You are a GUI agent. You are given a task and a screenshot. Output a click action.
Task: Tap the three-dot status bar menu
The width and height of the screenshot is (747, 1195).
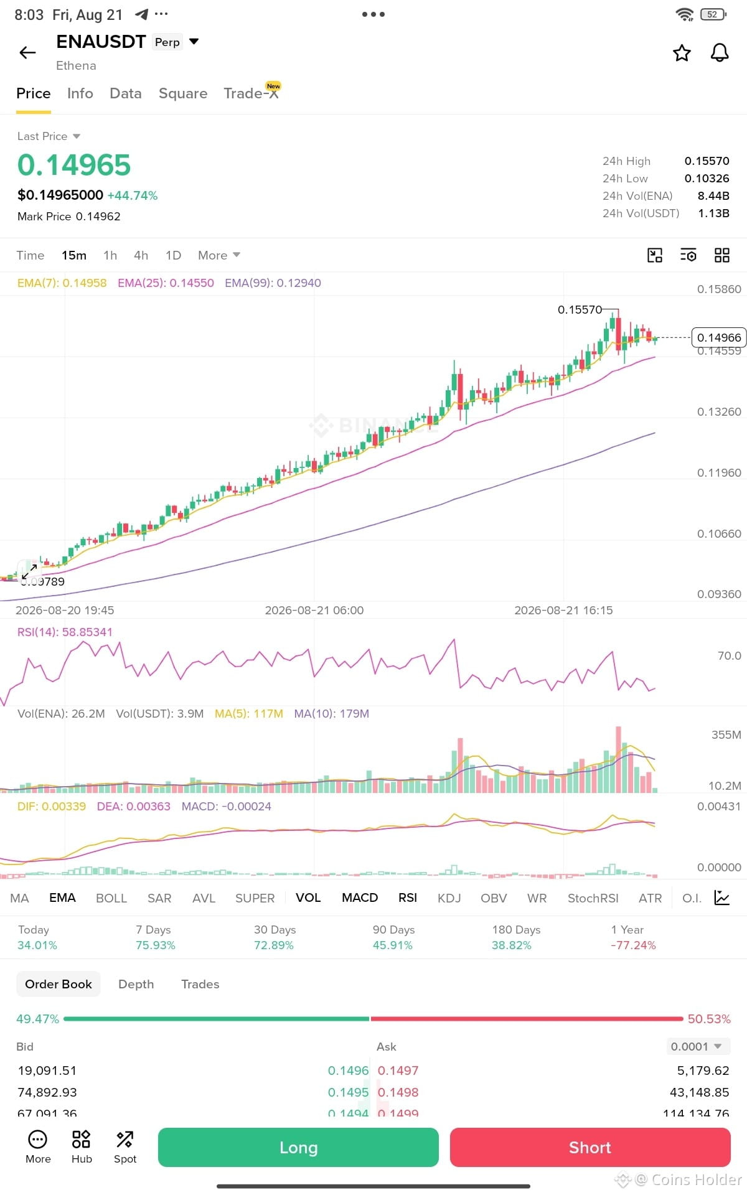coord(374,14)
